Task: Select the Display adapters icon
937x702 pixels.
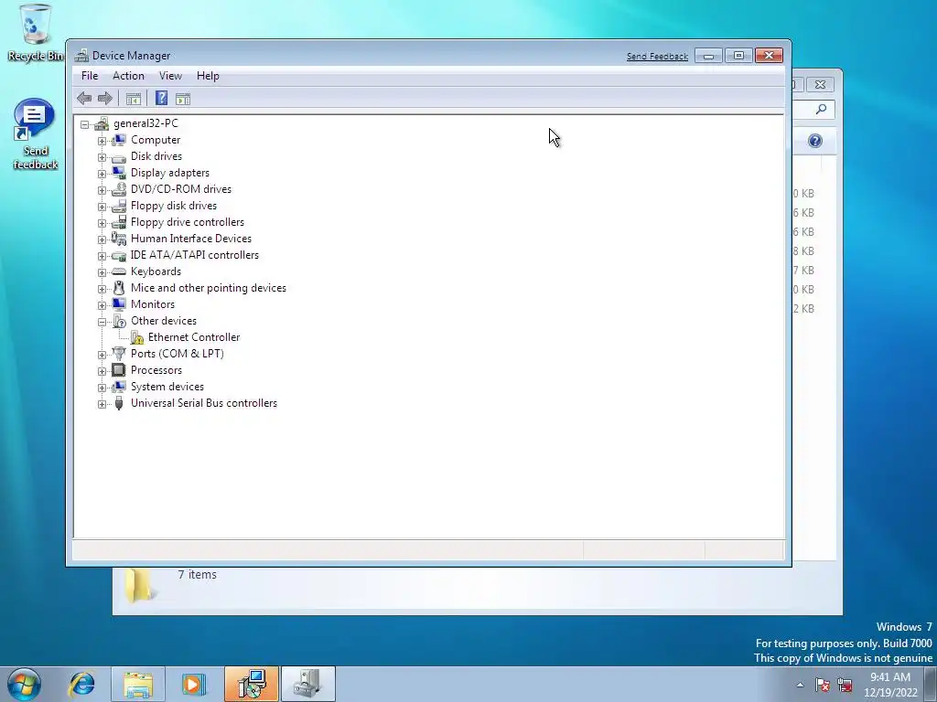Action: [x=119, y=173]
